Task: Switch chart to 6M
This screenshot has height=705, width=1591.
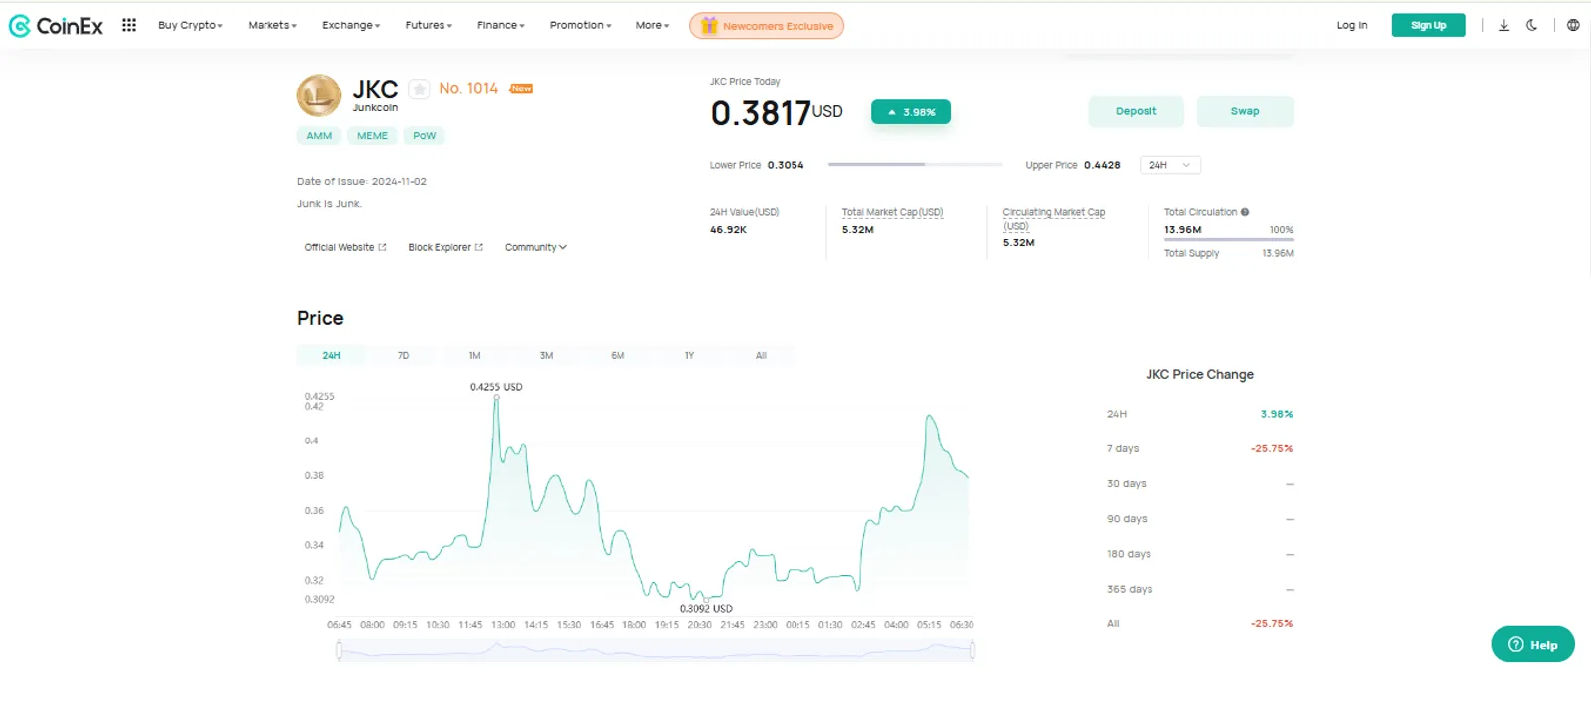Action: tap(618, 355)
